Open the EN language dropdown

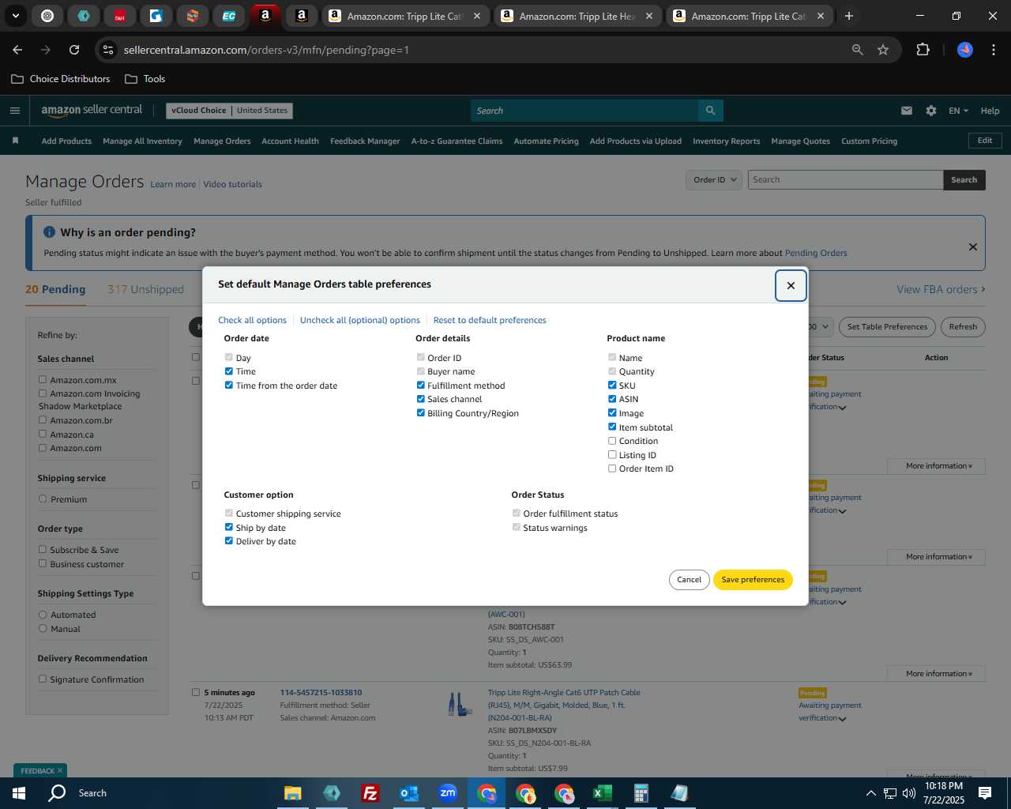click(958, 111)
